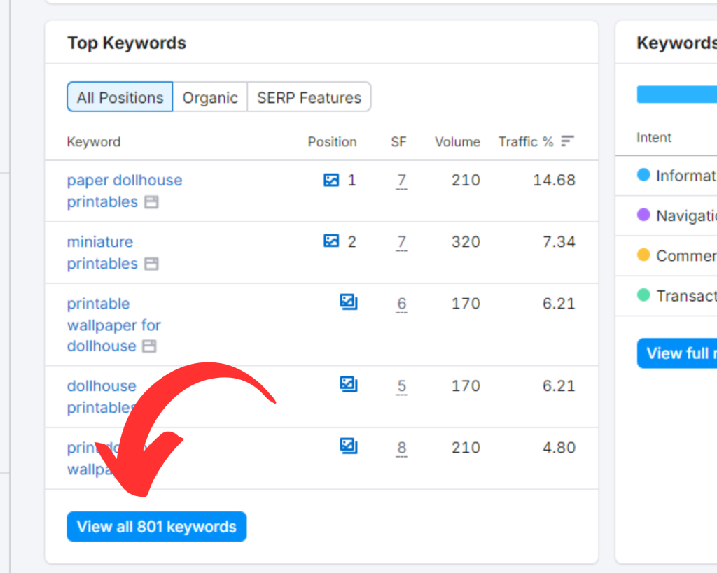Select the All Positions tab

click(120, 97)
